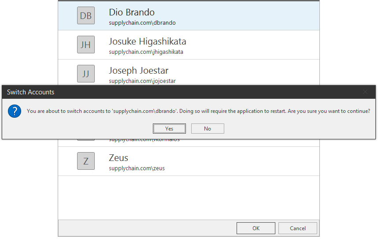Decline account switch with No
The height and width of the screenshot is (239, 378).
[x=208, y=129]
